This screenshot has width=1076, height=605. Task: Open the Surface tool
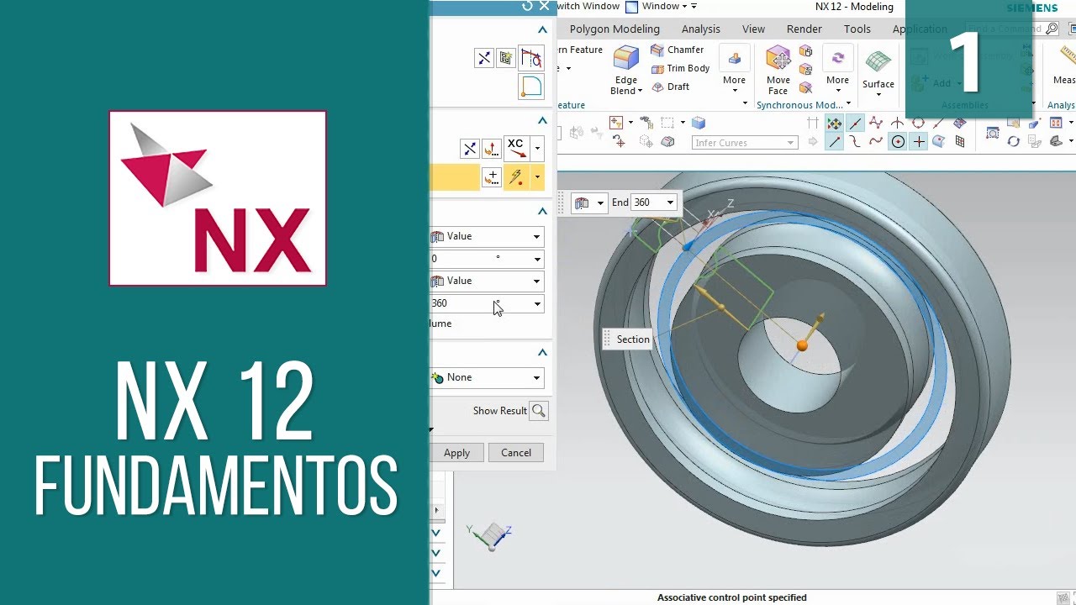click(x=878, y=71)
